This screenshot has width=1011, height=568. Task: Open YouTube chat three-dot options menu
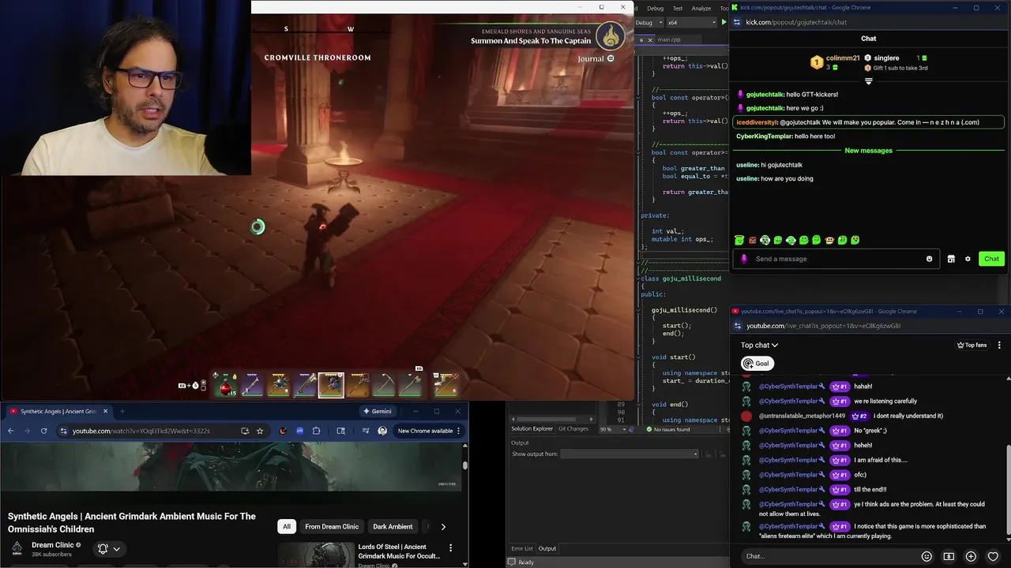tap(999, 345)
